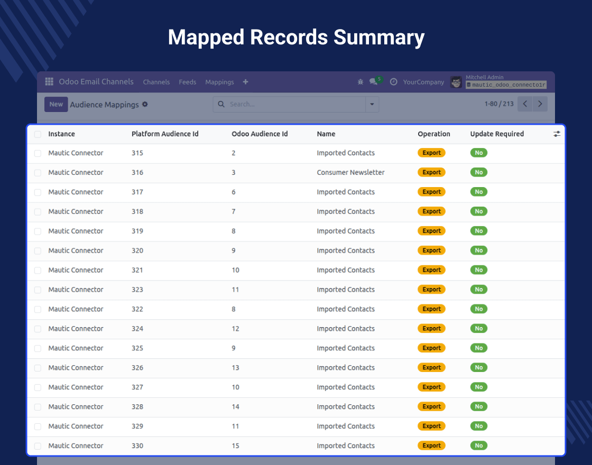Click Platform Audience Id 328 cell
The height and width of the screenshot is (465, 592).
137,407
